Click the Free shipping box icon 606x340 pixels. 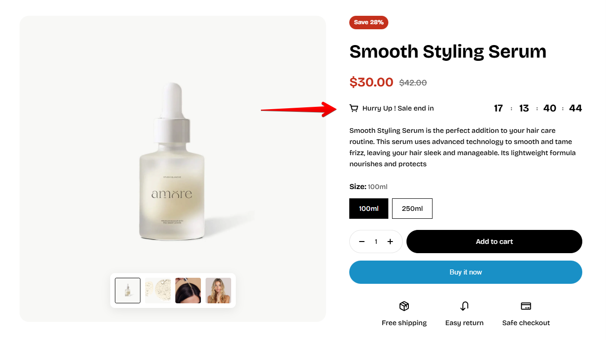(x=404, y=306)
